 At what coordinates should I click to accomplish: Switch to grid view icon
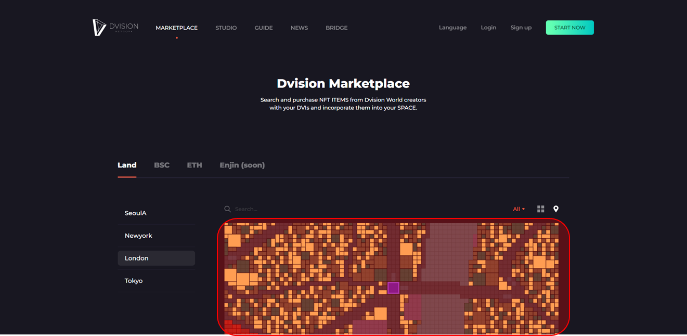coord(541,209)
